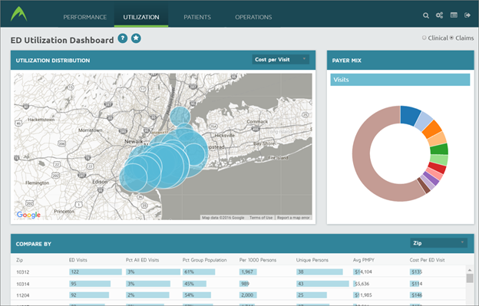Open help question mark icon

click(123, 38)
